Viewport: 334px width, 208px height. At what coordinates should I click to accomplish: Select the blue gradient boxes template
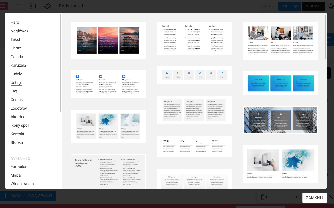tap(281, 83)
